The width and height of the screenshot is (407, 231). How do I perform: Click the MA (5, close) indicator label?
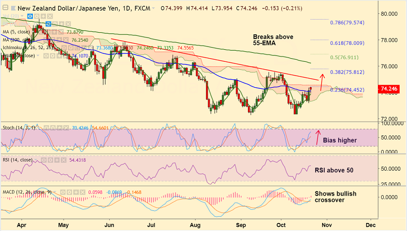(x=16, y=32)
